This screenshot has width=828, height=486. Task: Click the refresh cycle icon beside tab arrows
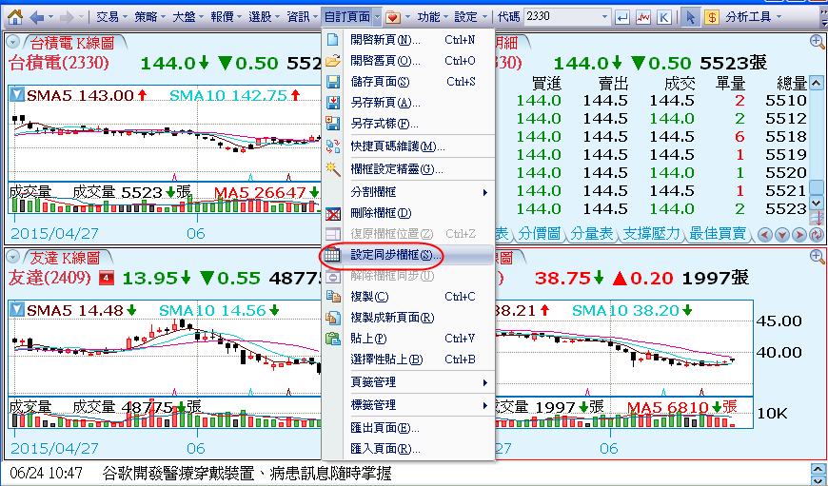pos(816,234)
